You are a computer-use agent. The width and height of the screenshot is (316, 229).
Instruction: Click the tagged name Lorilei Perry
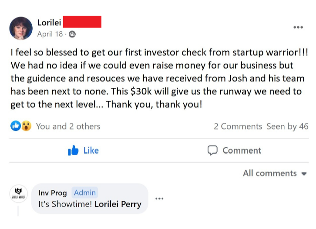(x=118, y=204)
